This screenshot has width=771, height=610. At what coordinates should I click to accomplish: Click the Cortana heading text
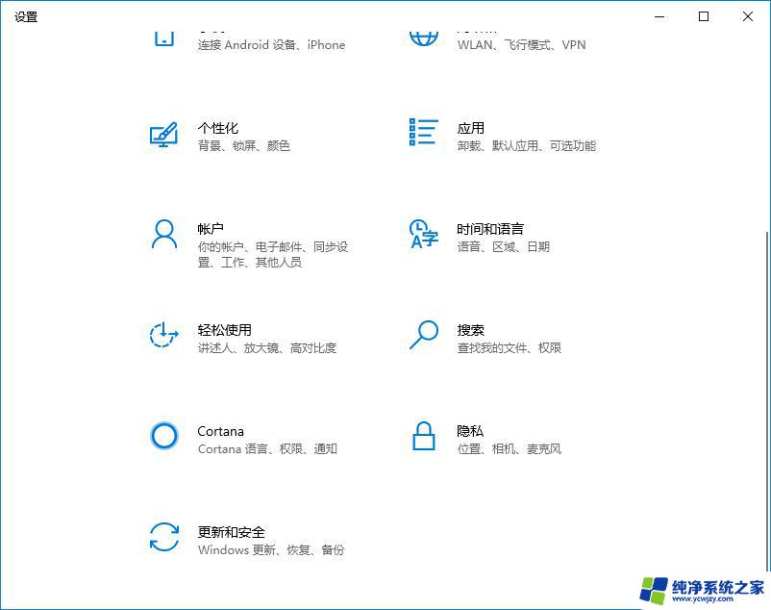221,431
